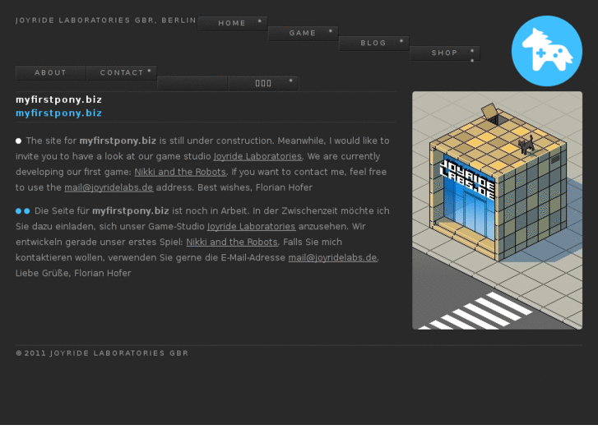Open Nikki and the Robots link in English text

click(x=180, y=172)
